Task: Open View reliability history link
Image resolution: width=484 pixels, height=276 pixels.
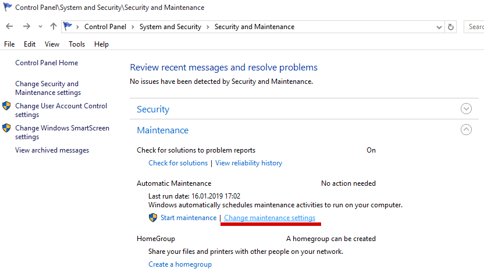Action: [x=248, y=163]
